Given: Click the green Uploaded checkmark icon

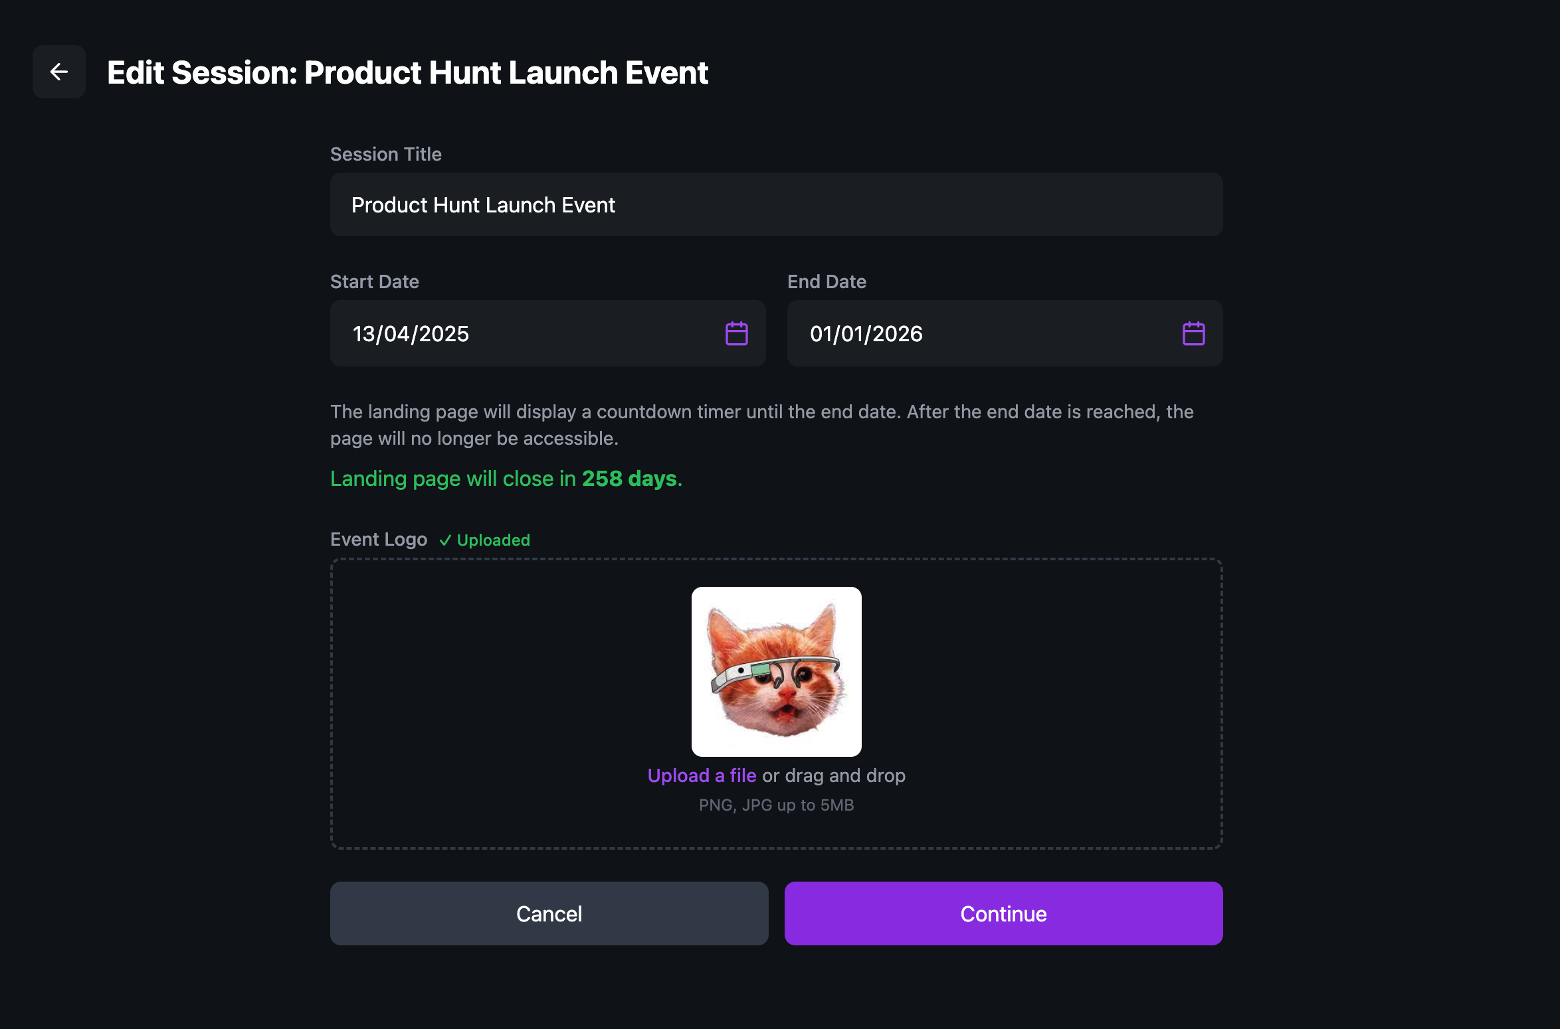Looking at the screenshot, I should tap(445, 540).
